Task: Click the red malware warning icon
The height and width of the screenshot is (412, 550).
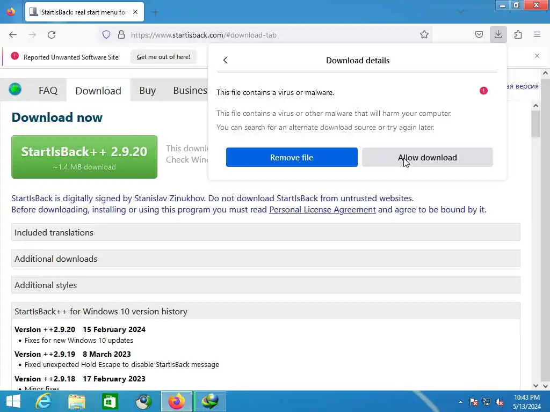Action: 483,91
